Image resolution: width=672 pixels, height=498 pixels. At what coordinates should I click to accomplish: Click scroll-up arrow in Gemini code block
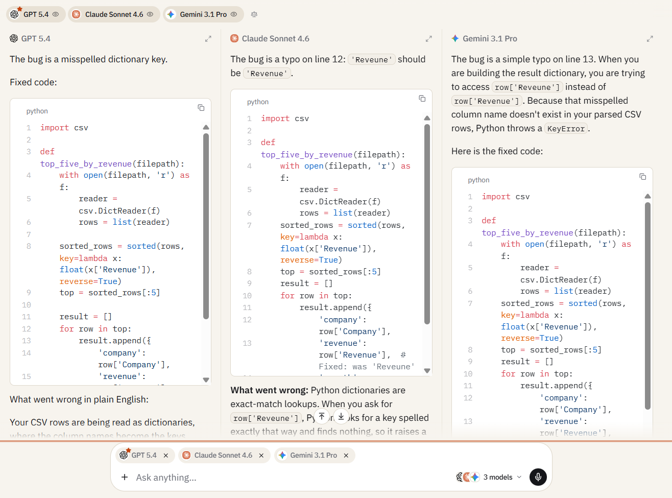pos(647,196)
